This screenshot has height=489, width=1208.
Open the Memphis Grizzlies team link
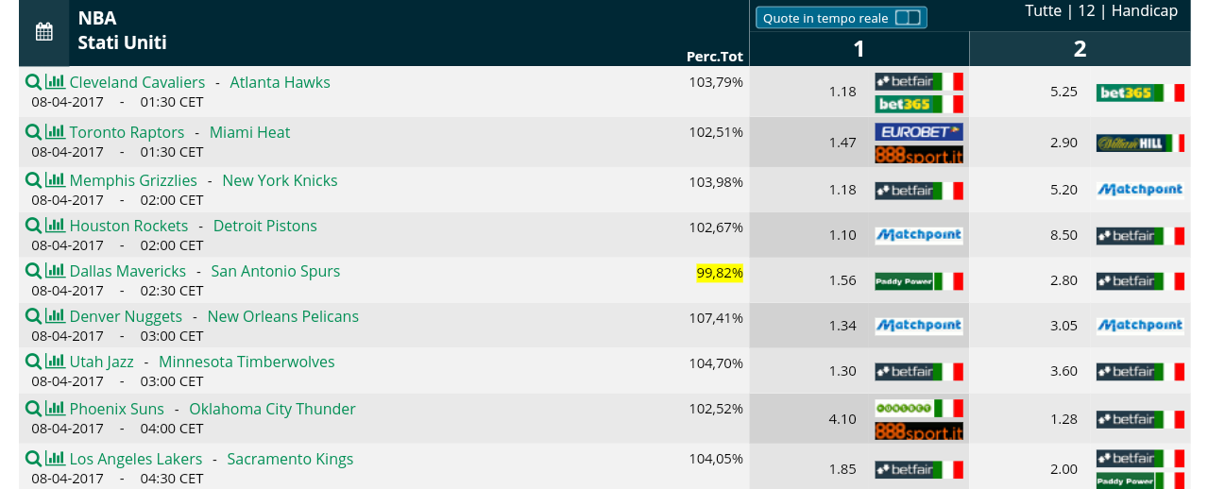(133, 180)
